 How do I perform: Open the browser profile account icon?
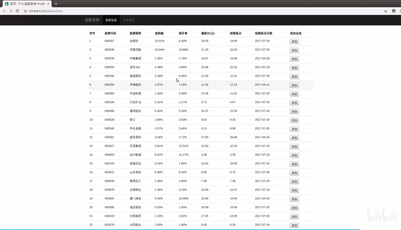[x=394, y=11]
